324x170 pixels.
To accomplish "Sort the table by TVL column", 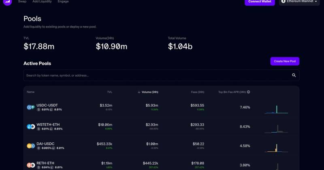I will (x=109, y=92).
